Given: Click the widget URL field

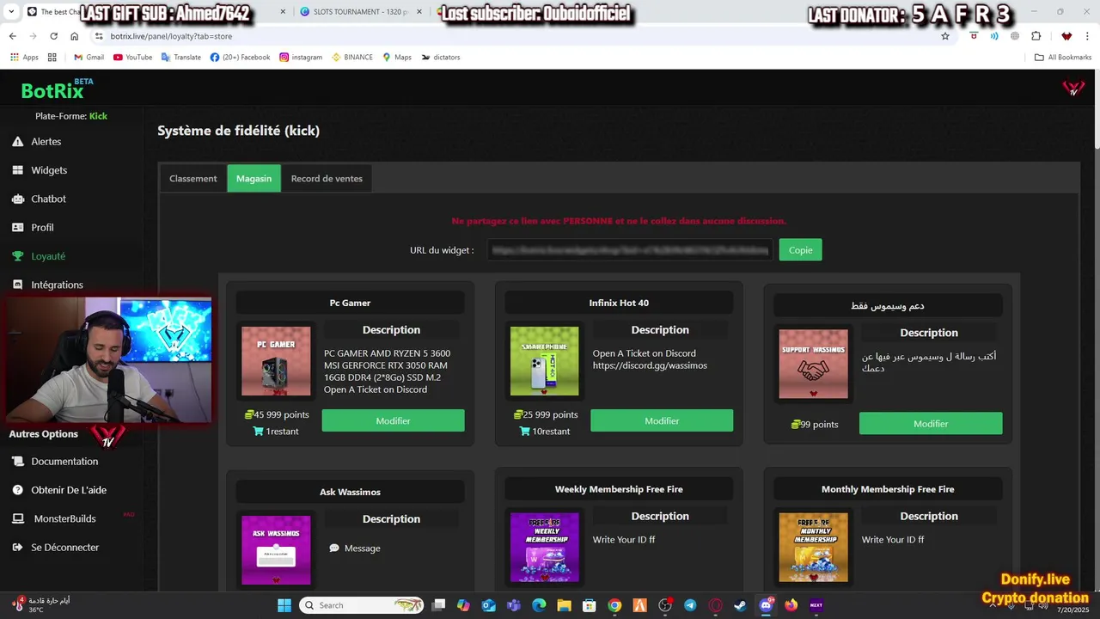Looking at the screenshot, I should (x=630, y=250).
